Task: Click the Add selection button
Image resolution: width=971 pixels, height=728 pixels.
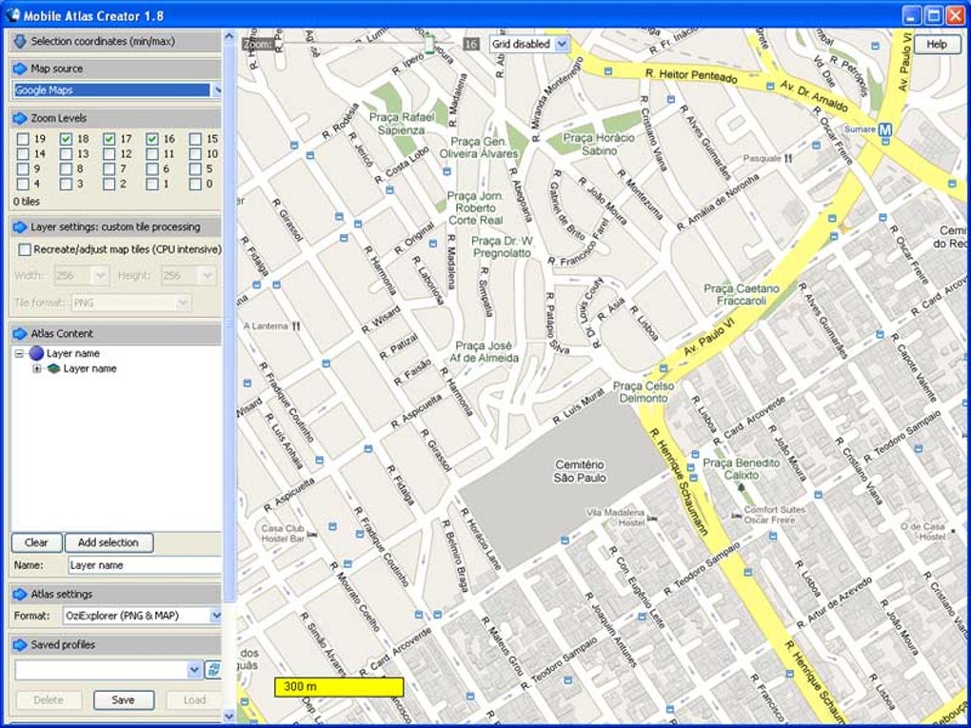Action: 109,542
